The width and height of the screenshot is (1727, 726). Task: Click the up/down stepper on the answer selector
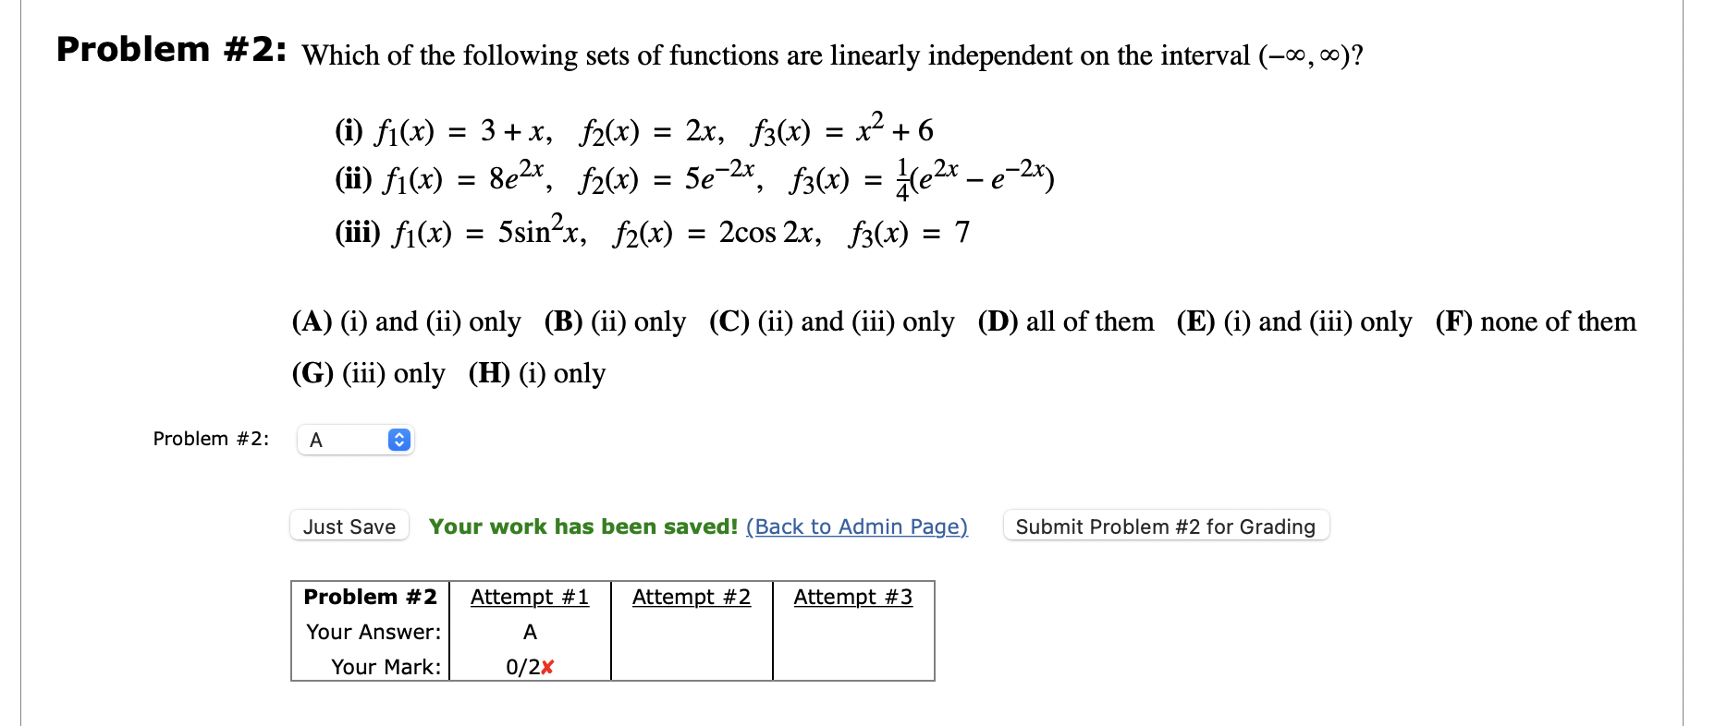398,439
